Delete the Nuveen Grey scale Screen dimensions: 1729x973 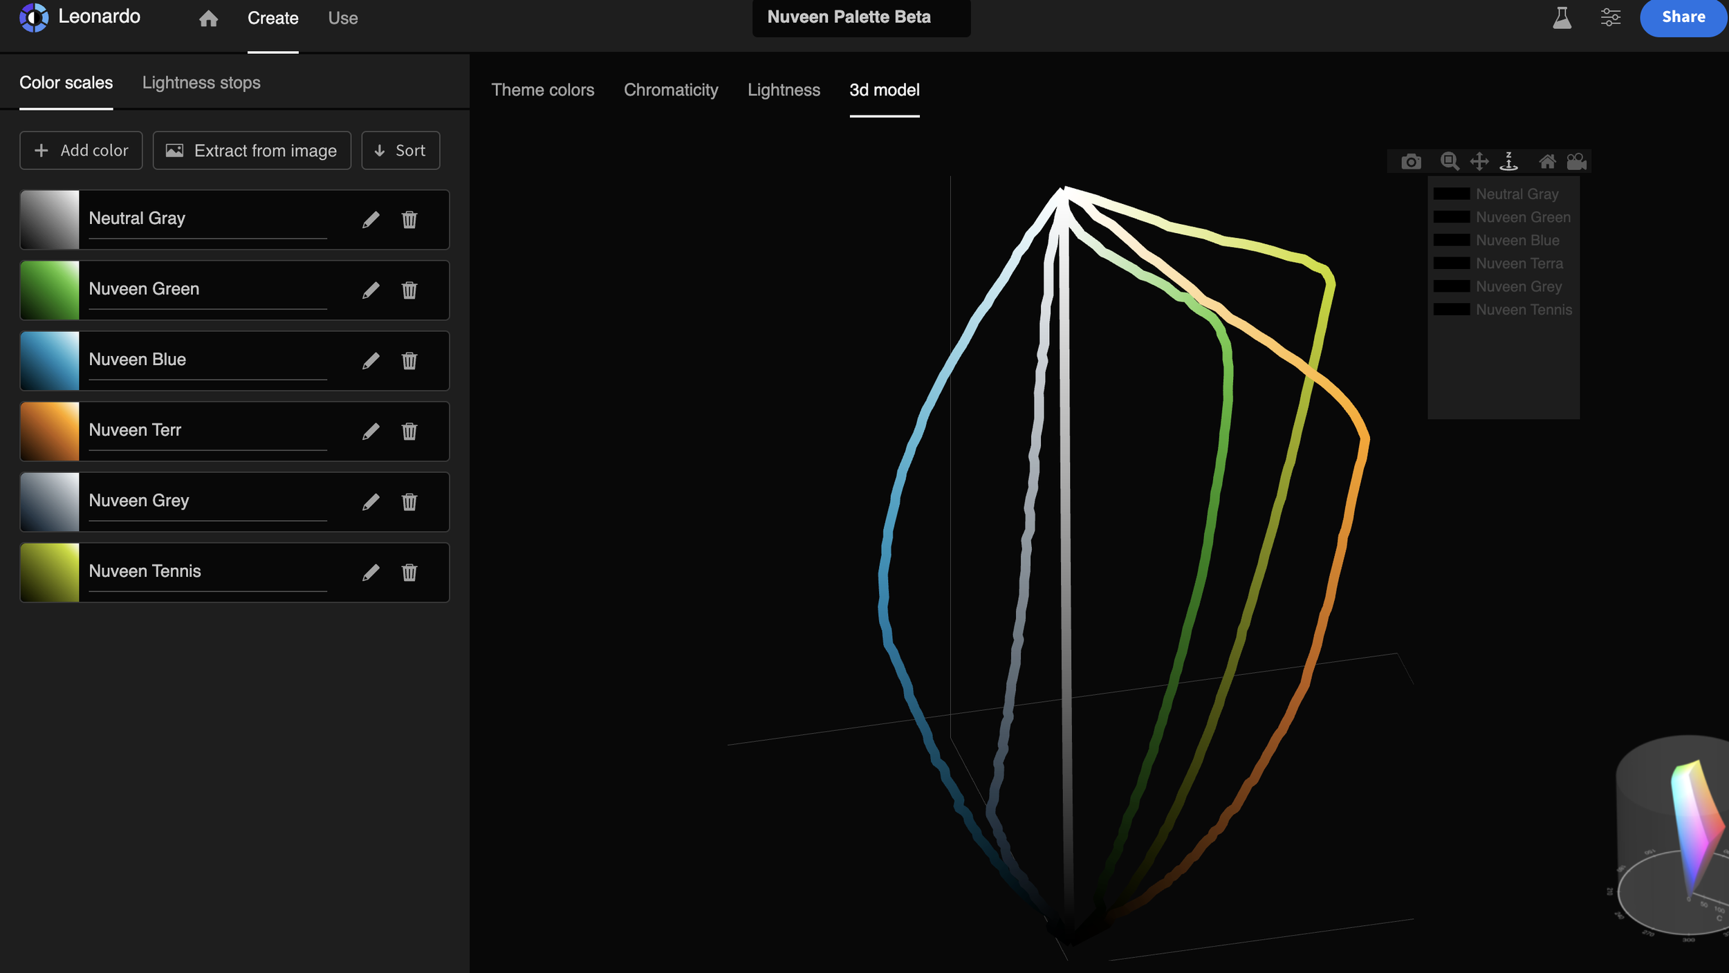[409, 501]
